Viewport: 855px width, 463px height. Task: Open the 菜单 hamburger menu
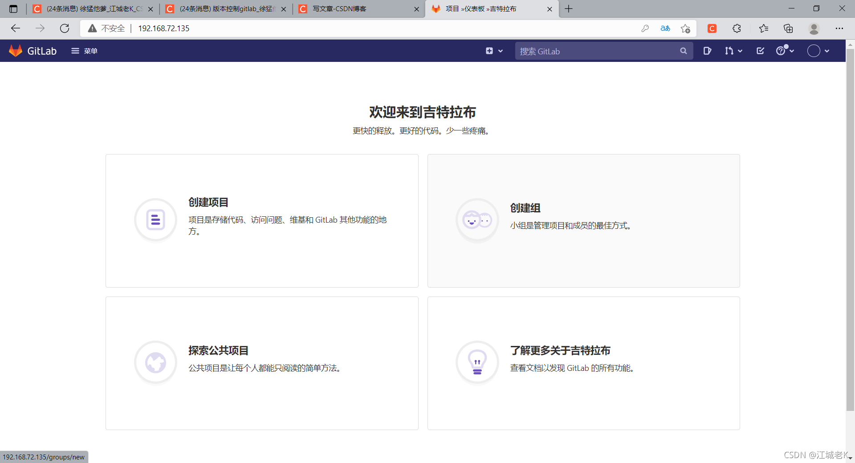click(84, 51)
